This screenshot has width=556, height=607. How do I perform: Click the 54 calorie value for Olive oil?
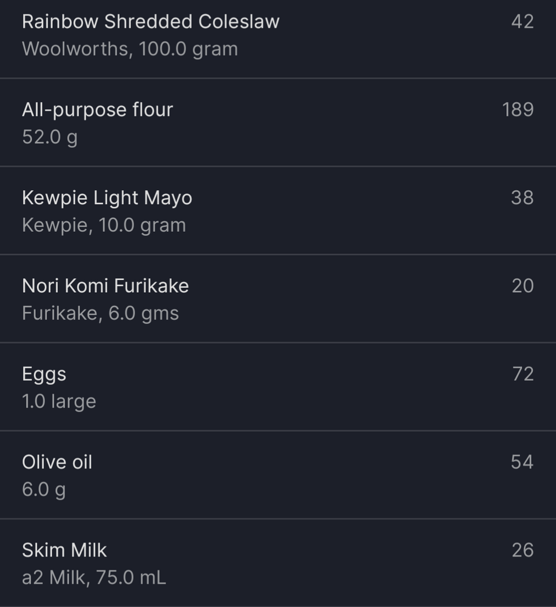[x=522, y=462]
